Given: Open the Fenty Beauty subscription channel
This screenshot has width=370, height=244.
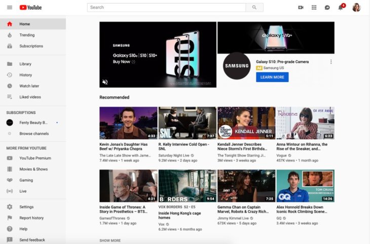Looking at the screenshot, I should click(x=33, y=123).
